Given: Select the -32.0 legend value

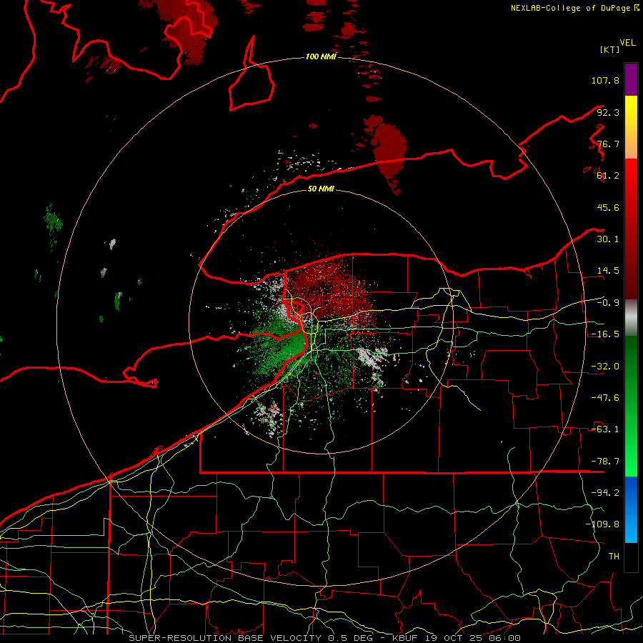Looking at the screenshot, I should 605,367.
